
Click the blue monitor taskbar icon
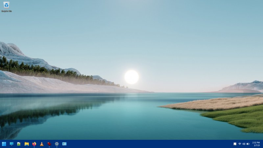(x=12, y=144)
